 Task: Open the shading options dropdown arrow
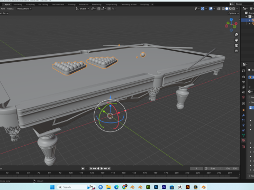coord(237,8)
